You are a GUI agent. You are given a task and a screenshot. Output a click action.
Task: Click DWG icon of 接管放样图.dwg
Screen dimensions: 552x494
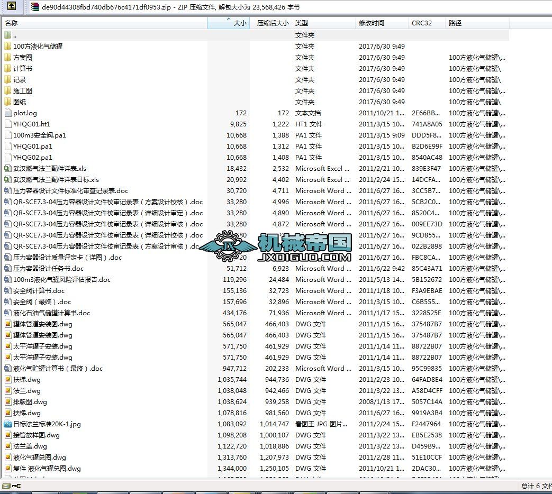click(8, 435)
